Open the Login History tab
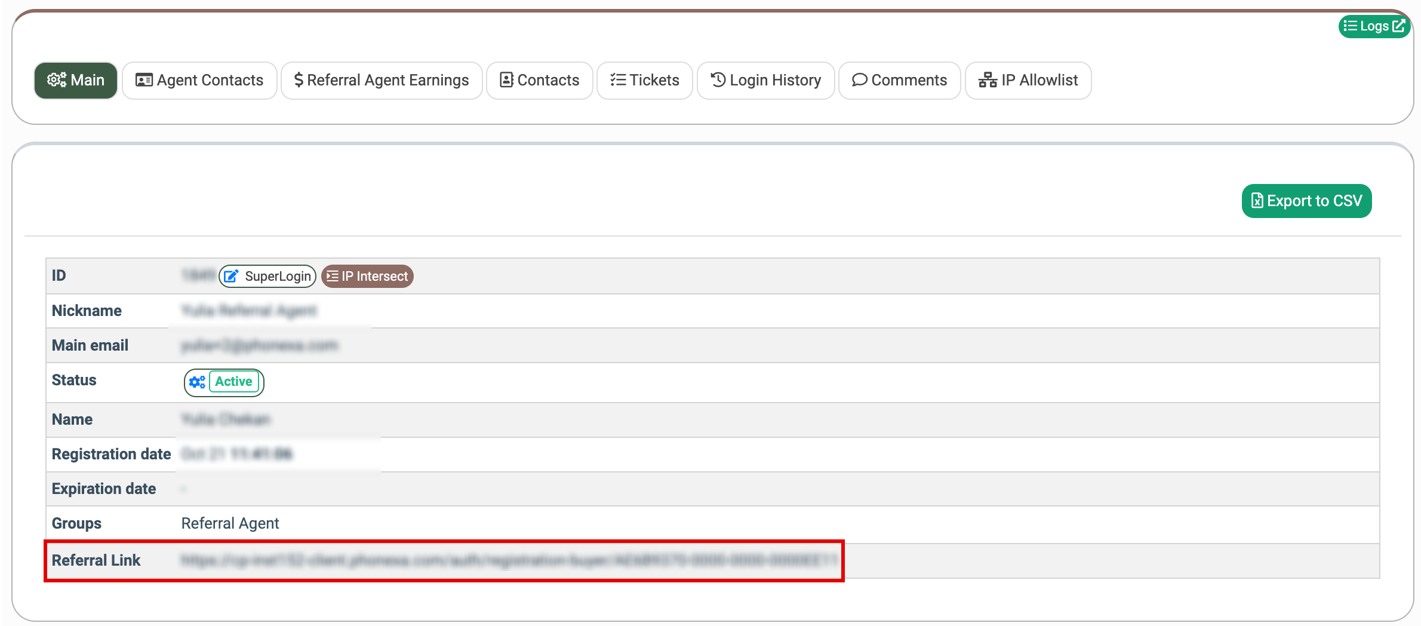This screenshot has height=626, width=1421. point(765,80)
